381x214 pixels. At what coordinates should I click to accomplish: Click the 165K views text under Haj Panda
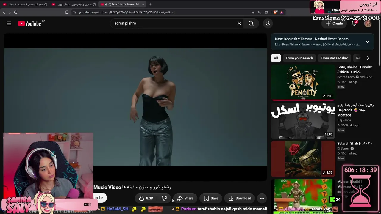coord(343,125)
